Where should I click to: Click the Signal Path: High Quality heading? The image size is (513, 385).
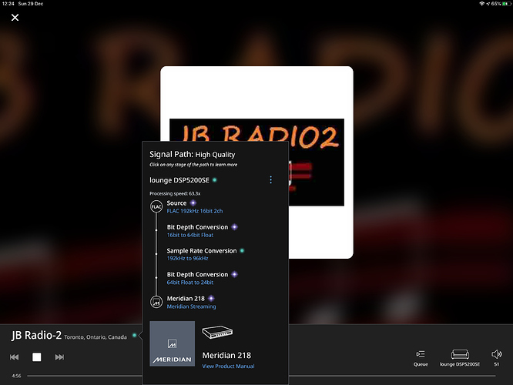pos(192,155)
